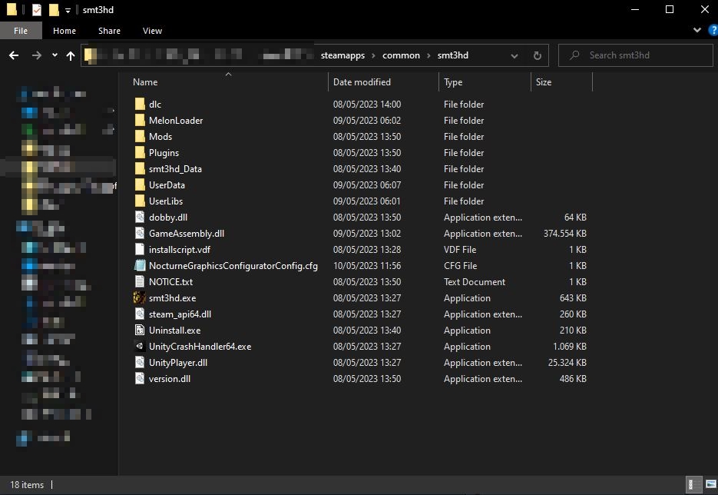Select the UnityCrashHandler64.exe file name

[x=200, y=346]
